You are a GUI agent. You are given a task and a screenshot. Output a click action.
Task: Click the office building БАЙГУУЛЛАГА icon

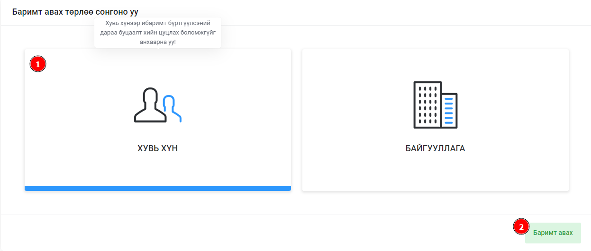point(435,105)
